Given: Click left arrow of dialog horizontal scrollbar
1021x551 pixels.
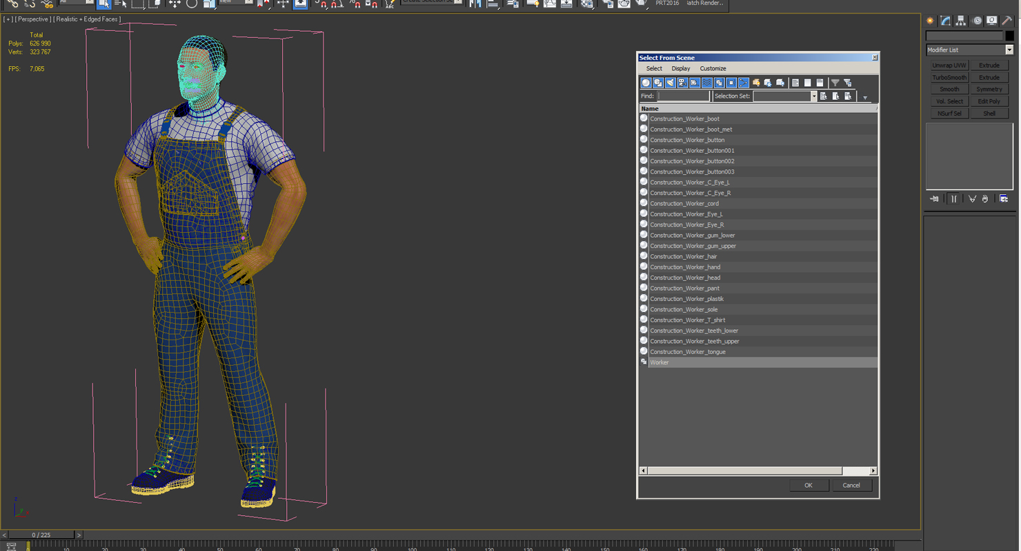Looking at the screenshot, I should [x=644, y=471].
